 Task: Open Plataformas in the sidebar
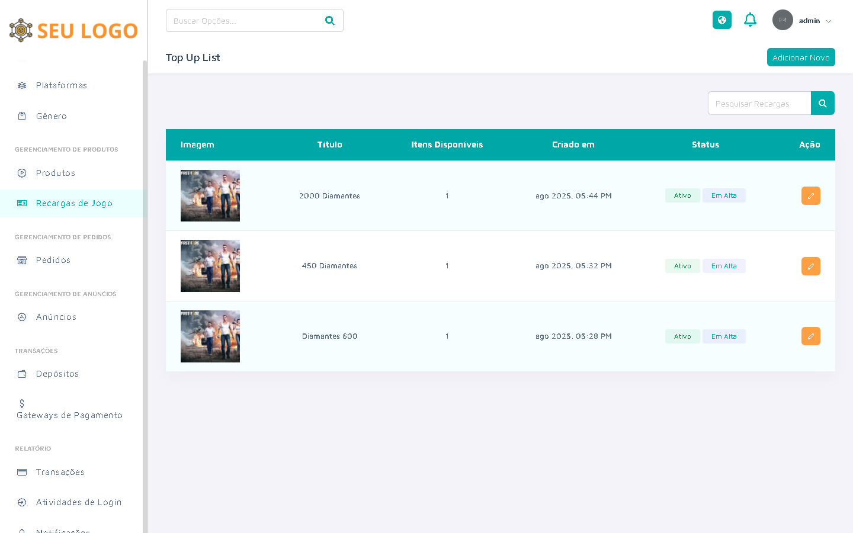pos(61,85)
